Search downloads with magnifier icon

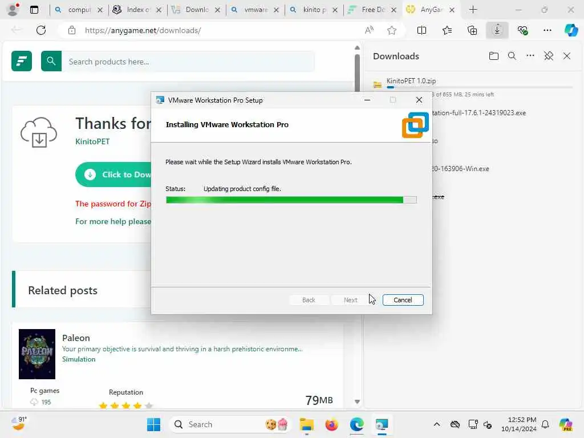point(512,56)
